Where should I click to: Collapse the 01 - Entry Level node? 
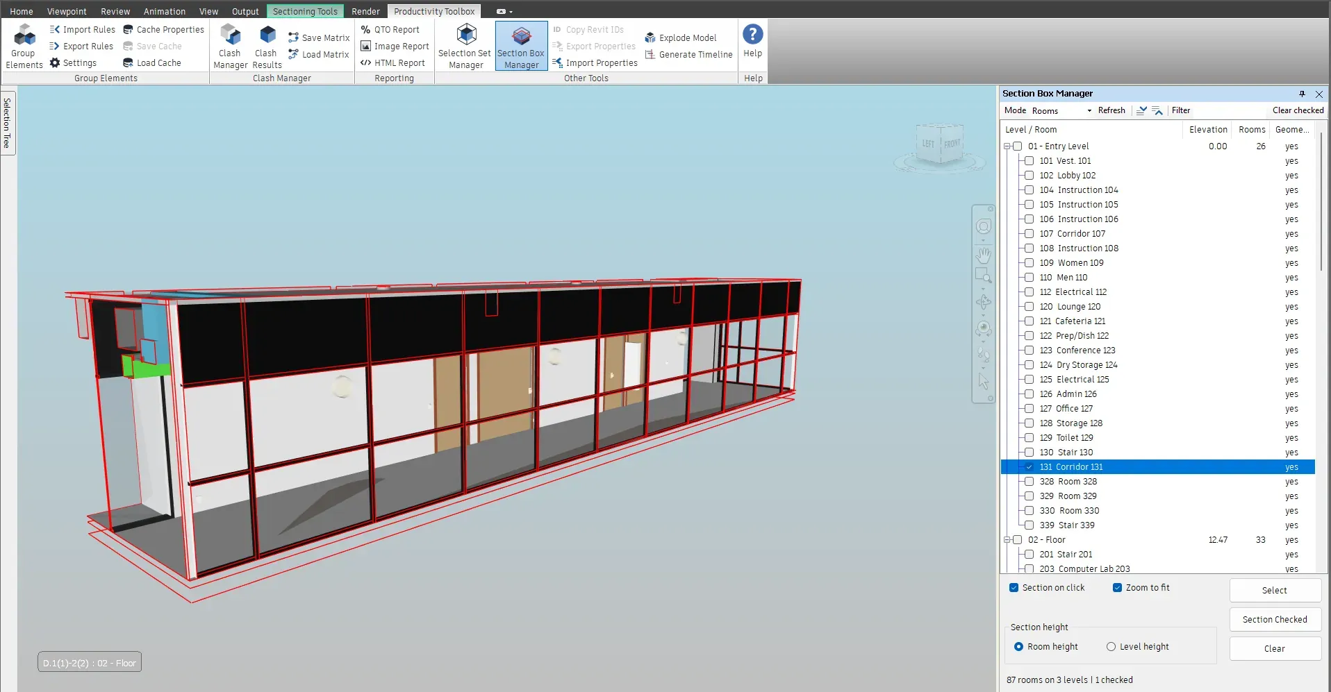pos(1007,146)
